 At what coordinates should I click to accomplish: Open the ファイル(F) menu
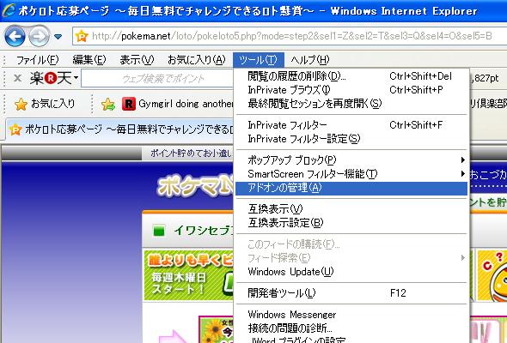pyautogui.click(x=37, y=60)
